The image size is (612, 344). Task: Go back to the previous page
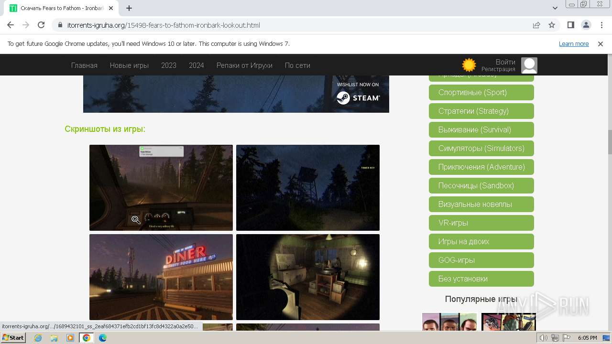[11, 25]
